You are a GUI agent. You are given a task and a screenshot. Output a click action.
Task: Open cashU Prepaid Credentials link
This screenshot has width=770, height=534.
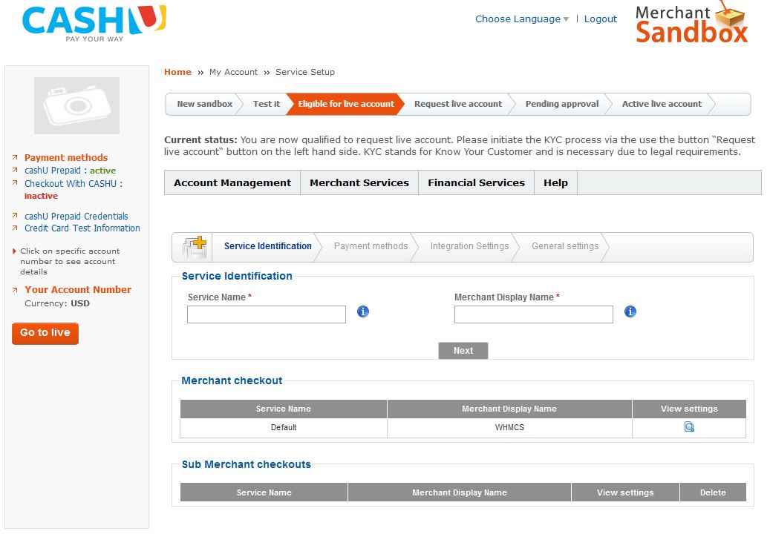(x=76, y=217)
